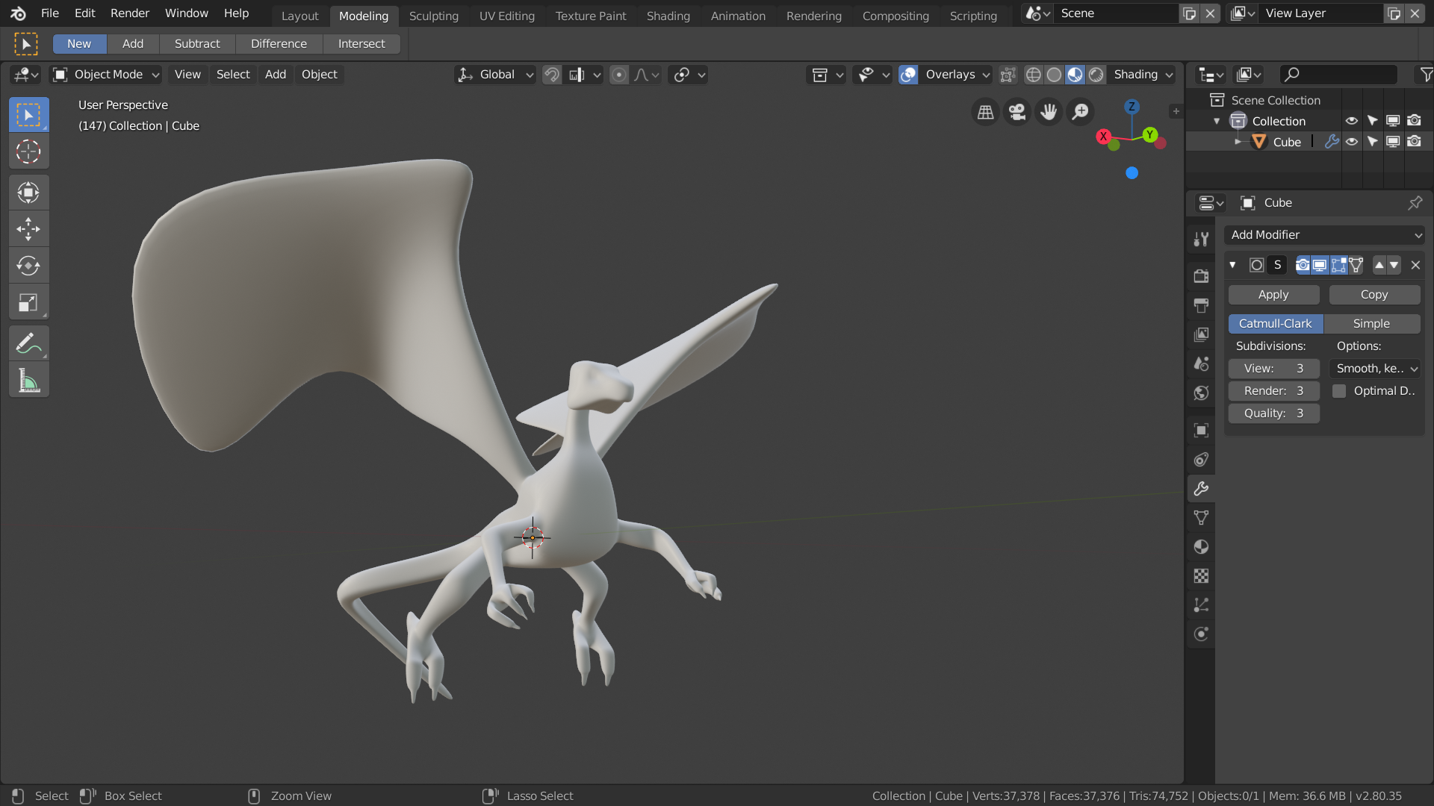Image resolution: width=1434 pixels, height=806 pixels.
Task: Toggle modifier display in edit mode
Action: click(x=1338, y=265)
